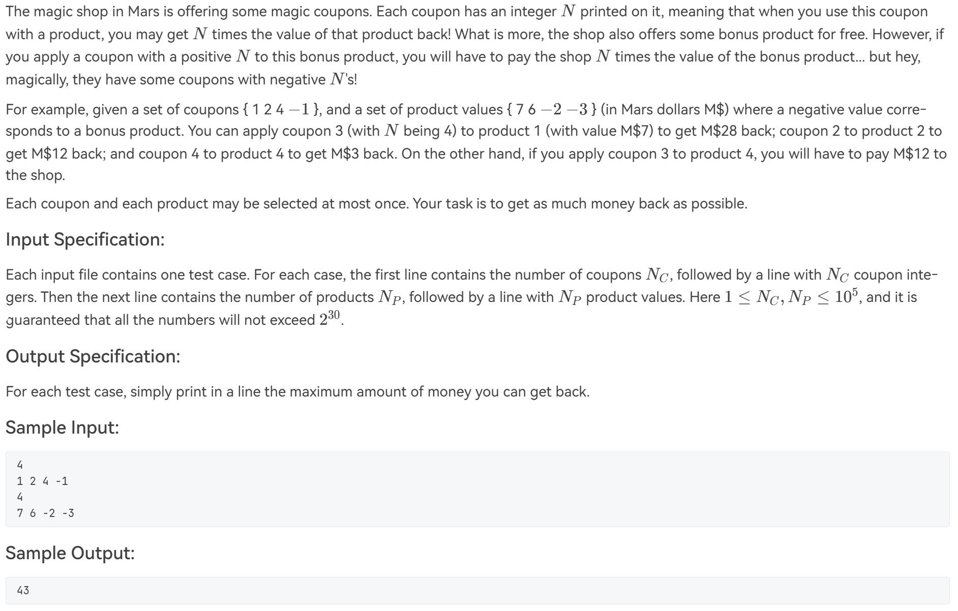Viewport: 958px width, 611px height.
Task: Click the Input Specification heading
Action: (85, 239)
